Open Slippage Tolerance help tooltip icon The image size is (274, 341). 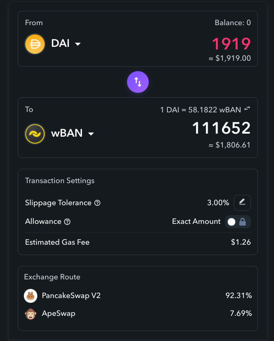[x=98, y=203]
